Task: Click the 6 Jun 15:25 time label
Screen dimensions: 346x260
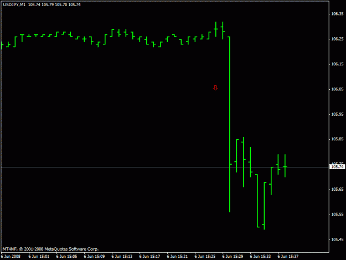Action: point(205,256)
